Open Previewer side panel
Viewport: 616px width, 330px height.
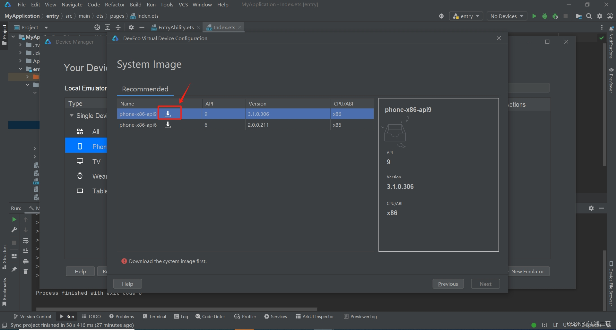click(611, 80)
